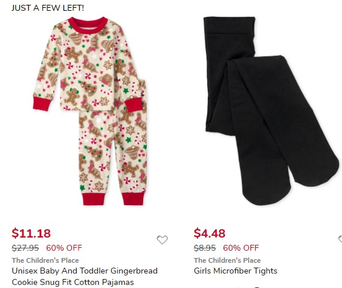This screenshot has height=288, width=342.
Task: Select the $4.48 sale price
Action: click(x=210, y=233)
